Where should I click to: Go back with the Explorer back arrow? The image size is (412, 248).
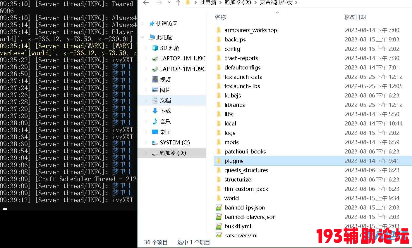click(146, 3)
